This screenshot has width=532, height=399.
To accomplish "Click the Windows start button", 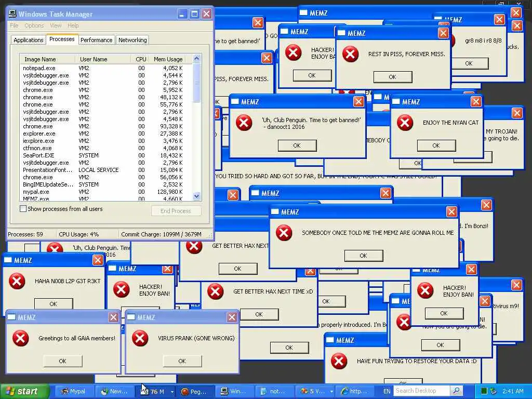I will 24,391.
